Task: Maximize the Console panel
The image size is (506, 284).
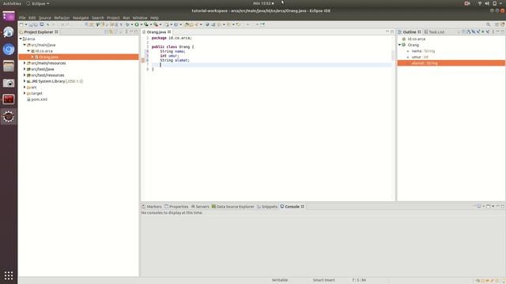Action: click(x=503, y=207)
